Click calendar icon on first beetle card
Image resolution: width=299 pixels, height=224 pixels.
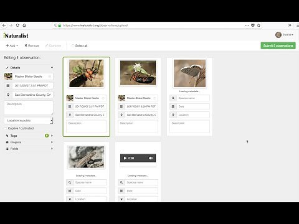click(70, 106)
